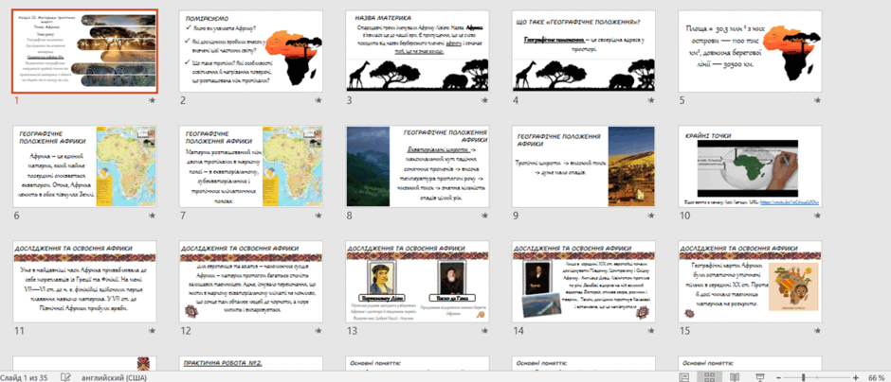Select slide 3 titled НАЗВА МАТЕРИКА

(x=417, y=51)
